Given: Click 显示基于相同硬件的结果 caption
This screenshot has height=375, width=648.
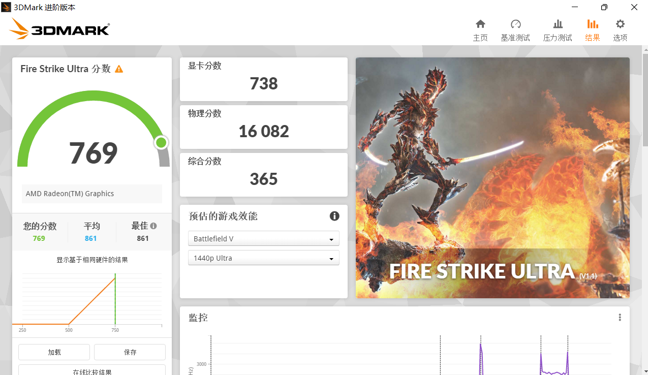Looking at the screenshot, I should click(x=92, y=260).
